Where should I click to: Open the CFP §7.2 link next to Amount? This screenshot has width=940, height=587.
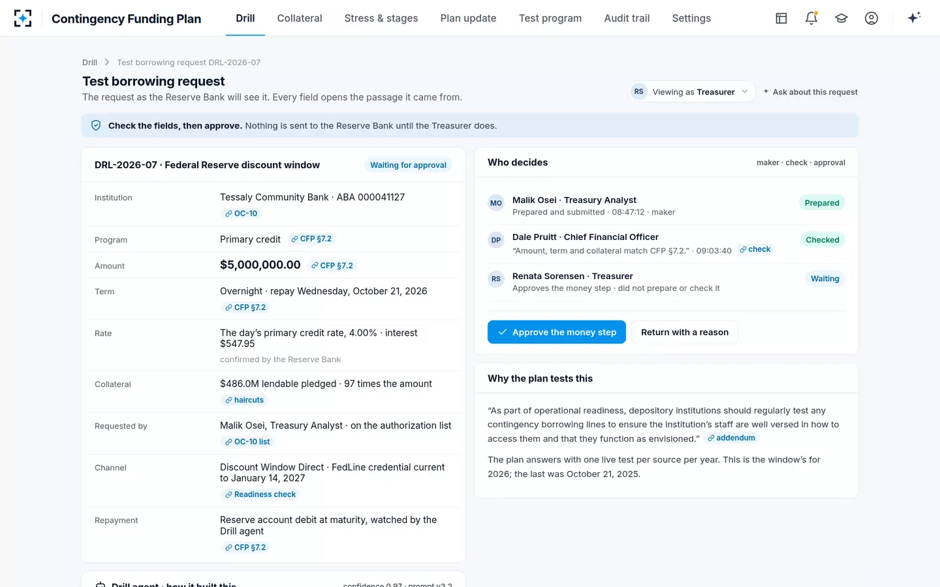pyautogui.click(x=332, y=265)
